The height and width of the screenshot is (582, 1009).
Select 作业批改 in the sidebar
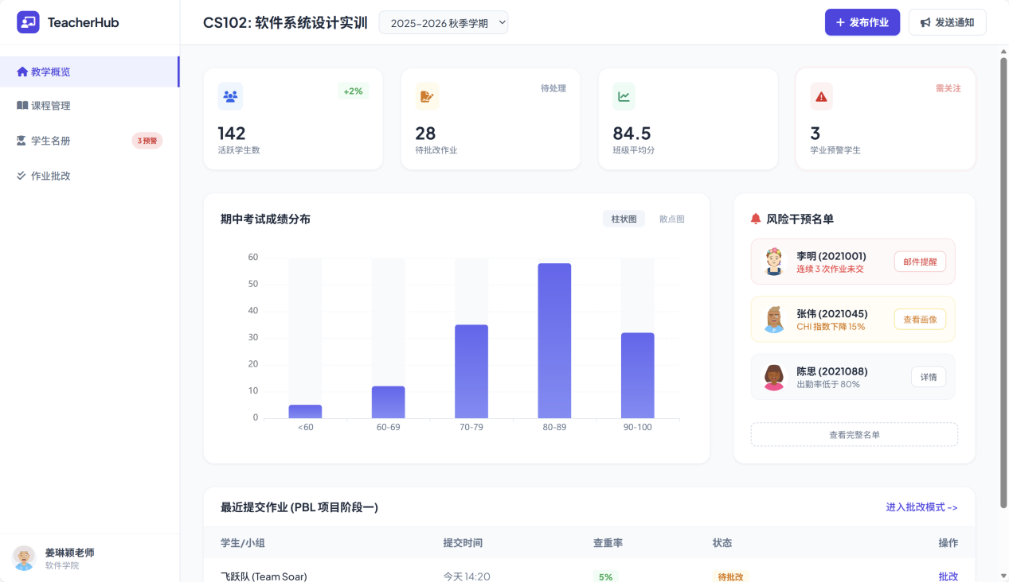click(x=51, y=176)
